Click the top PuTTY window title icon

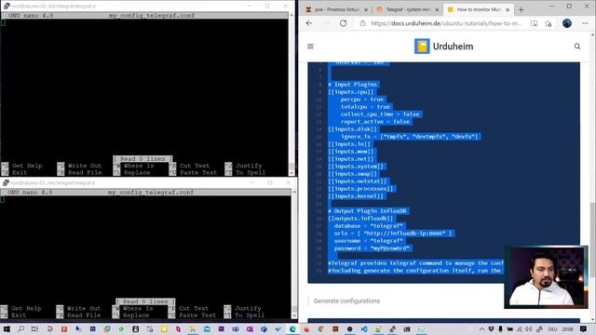pyautogui.click(x=7, y=6)
